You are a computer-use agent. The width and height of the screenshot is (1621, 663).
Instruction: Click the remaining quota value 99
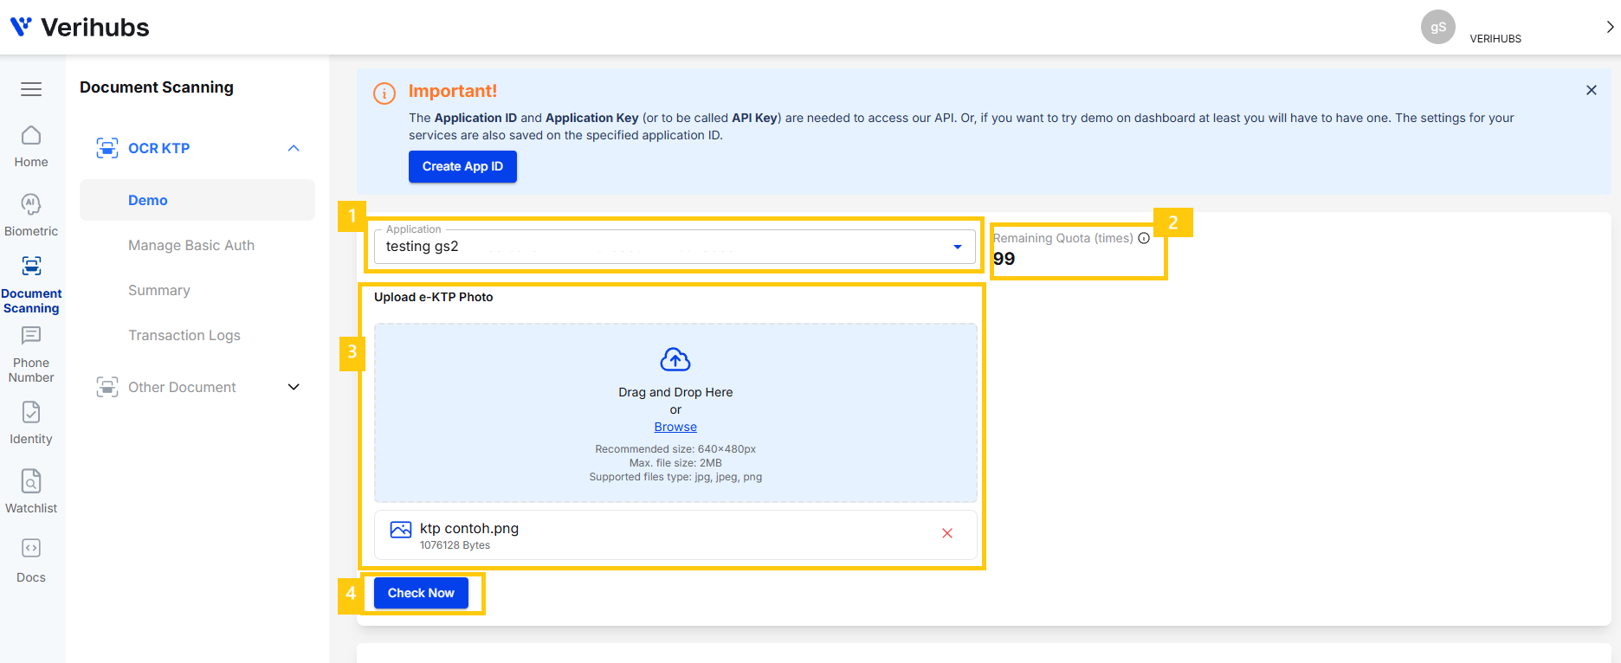(x=1004, y=259)
